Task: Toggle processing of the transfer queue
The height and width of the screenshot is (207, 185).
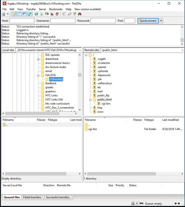Action: [41, 14]
